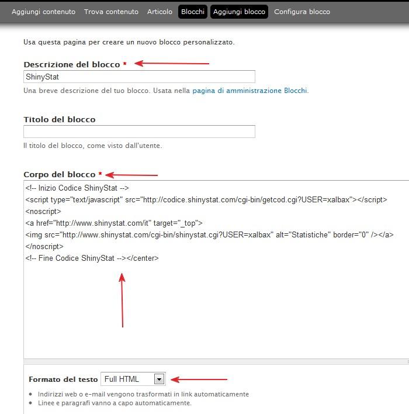409x414 pixels.
Task: Grab the textarea resize grippie bar
Action: point(216,361)
